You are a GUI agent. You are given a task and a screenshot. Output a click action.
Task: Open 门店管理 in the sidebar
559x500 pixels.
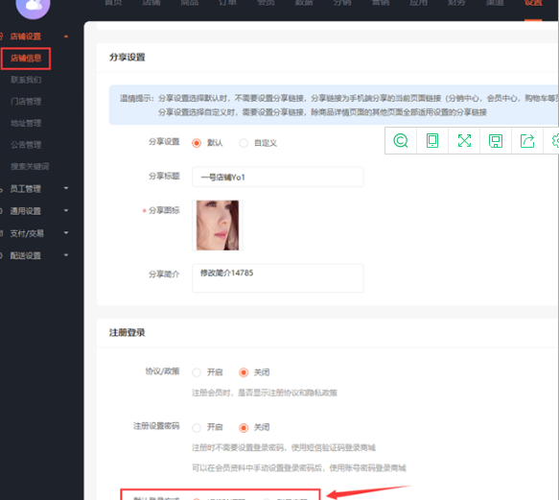26,102
